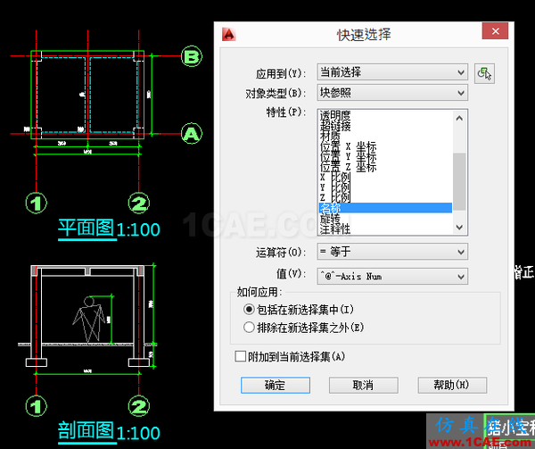
Task: Click the 1:100 scale beside 平面图
Action: pyautogui.click(x=138, y=229)
